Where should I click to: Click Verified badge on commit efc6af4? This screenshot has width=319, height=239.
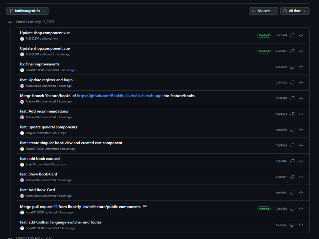click(x=264, y=35)
